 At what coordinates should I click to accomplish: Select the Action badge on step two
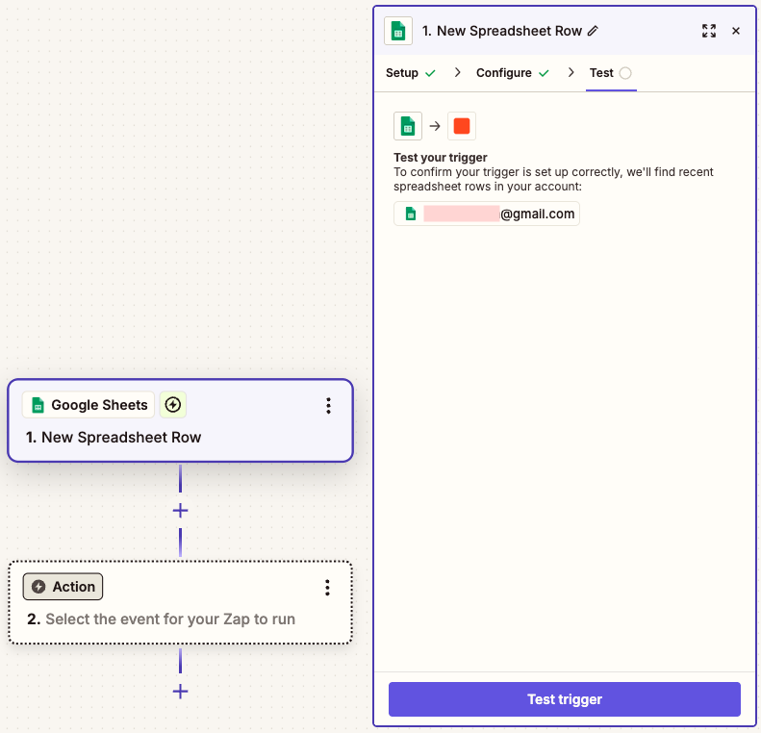coord(63,587)
